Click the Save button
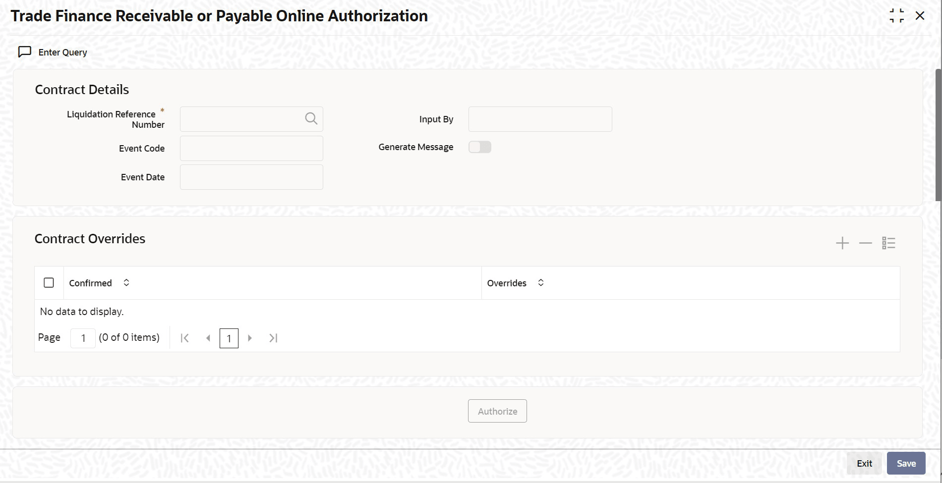 [x=906, y=463]
